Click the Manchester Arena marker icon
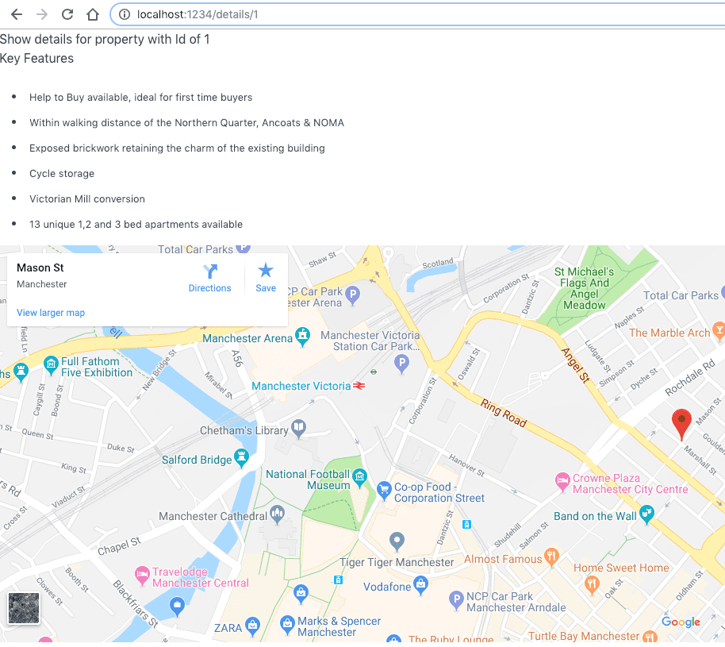This screenshot has height=647, width=725. [x=302, y=337]
